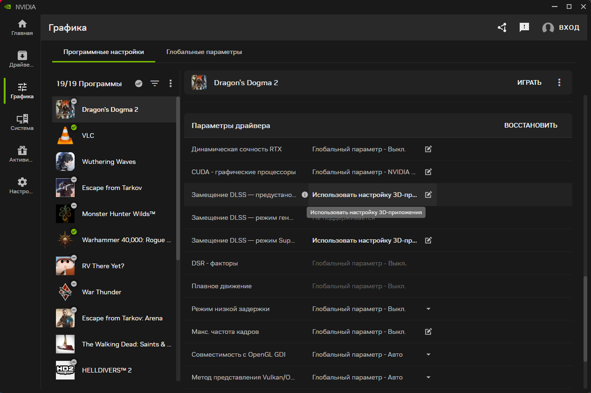Open the programs list three-dot menu

(x=171, y=83)
